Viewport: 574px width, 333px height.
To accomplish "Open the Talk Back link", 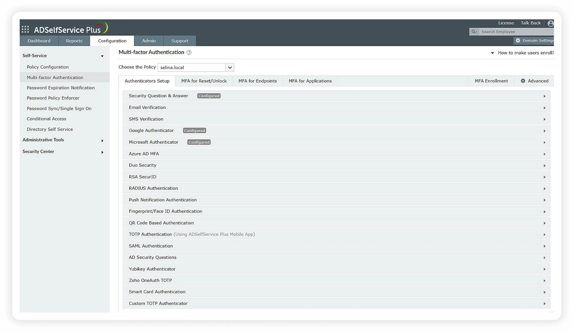I will [x=531, y=23].
